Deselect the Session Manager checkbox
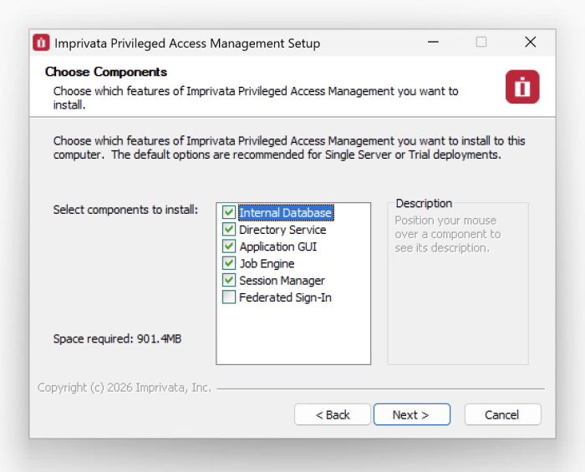The width and height of the screenshot is (585, 472). (229, 281)
